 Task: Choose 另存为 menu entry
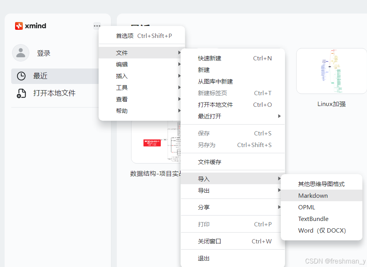click(233, 145)
